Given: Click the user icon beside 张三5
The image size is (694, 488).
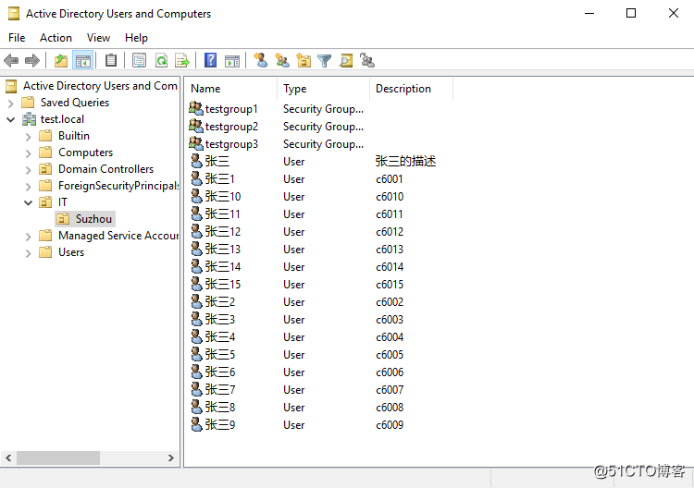Looking at the screenshot, I should click(x=196, y=354).
